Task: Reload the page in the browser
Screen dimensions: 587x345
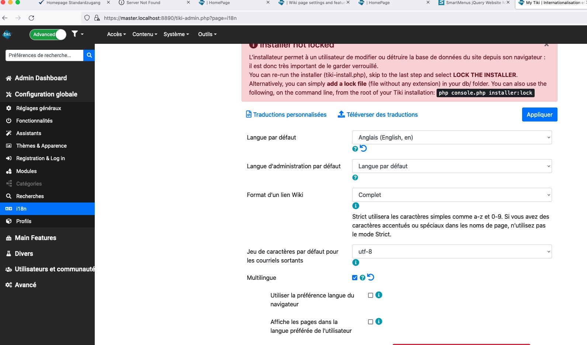Action: tap(31, 18)
